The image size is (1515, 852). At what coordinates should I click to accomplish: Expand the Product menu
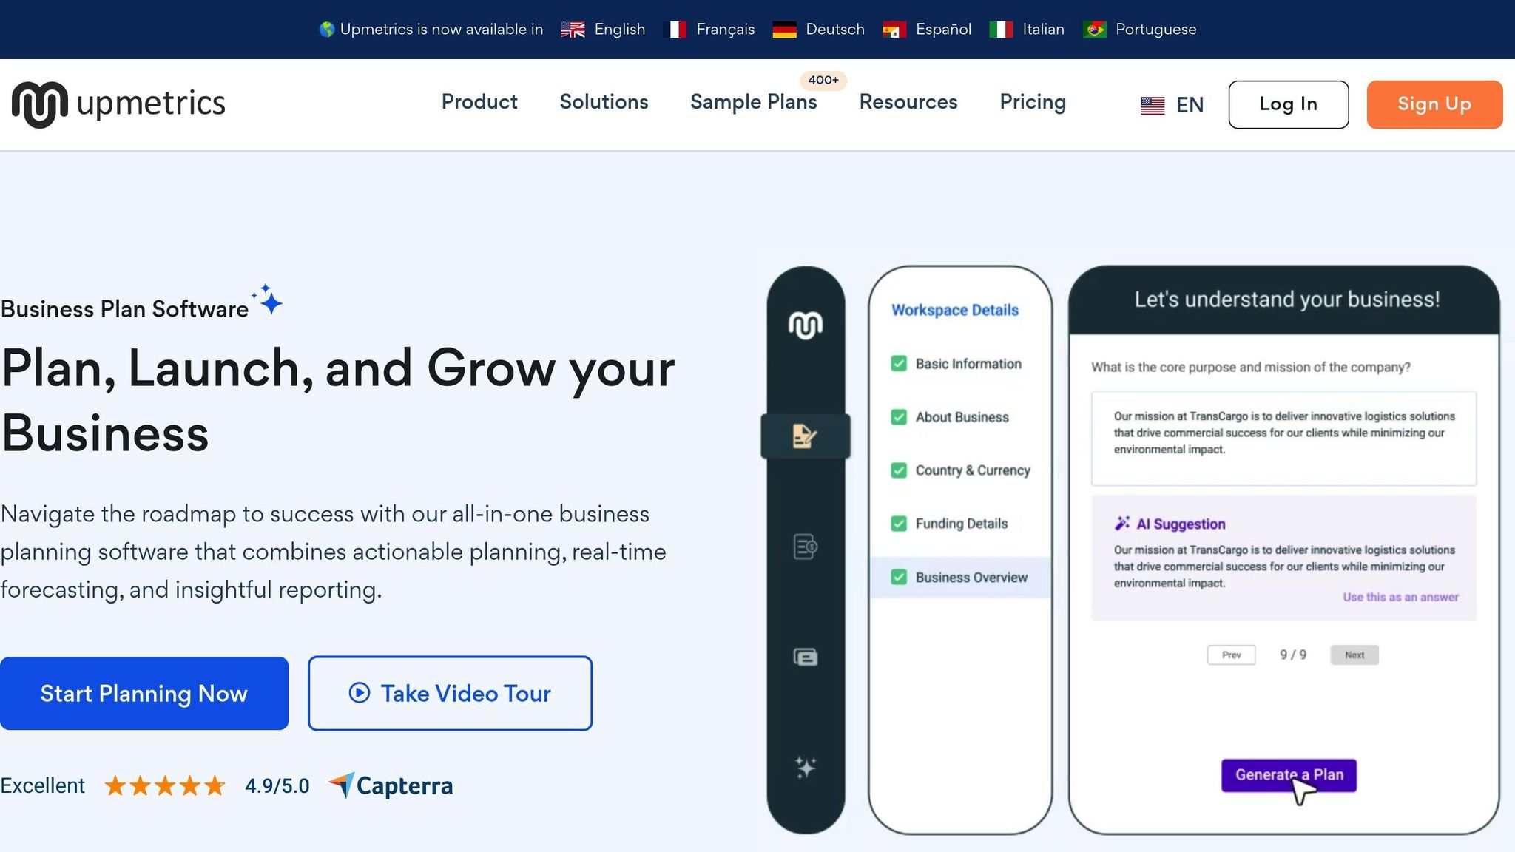[x=479, y=102]
